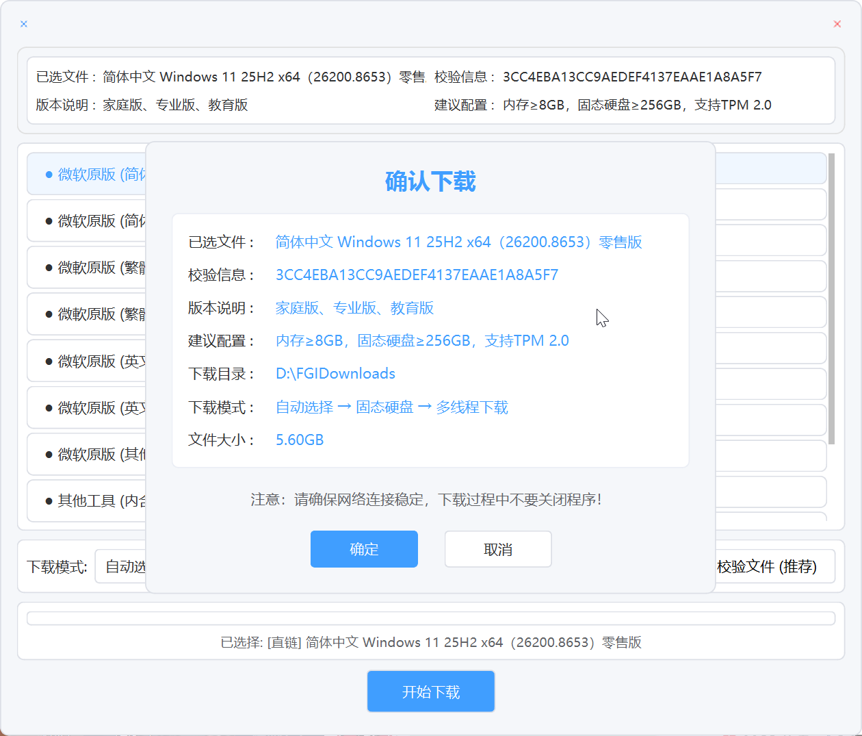Screen dimensions: 862x736
Task: Select the 其他工具 list row
Action: (87, 500)
